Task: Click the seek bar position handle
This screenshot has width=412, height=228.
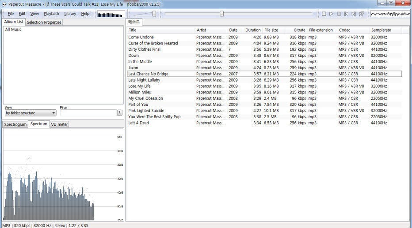Action: pyautogui.click(x=221, y=14)
